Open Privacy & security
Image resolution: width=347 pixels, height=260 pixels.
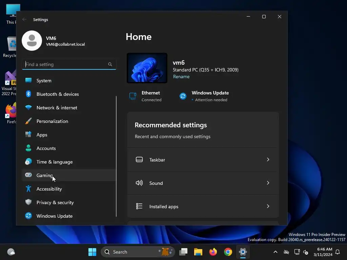point(68,202)
